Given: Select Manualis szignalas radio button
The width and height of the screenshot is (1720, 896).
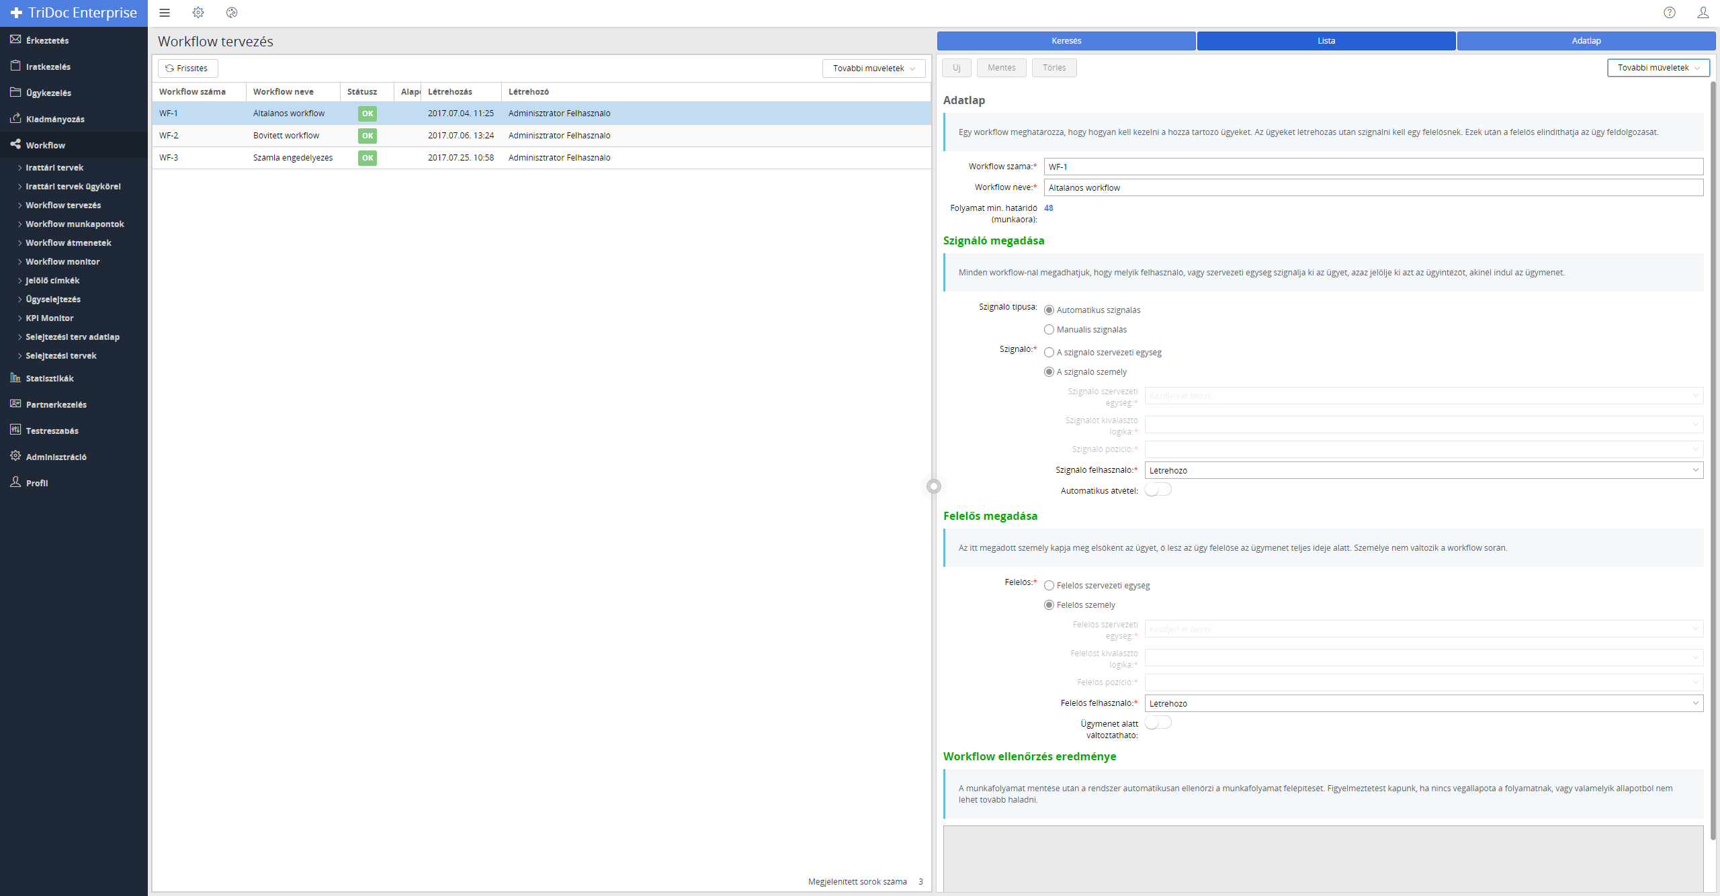Looking at the screenshot, I should pos(1049,330).
